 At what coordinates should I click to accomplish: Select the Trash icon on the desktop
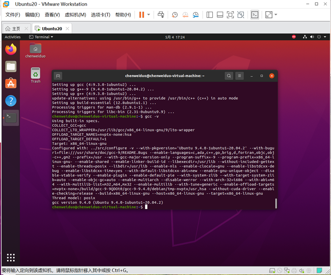point(35,75)
